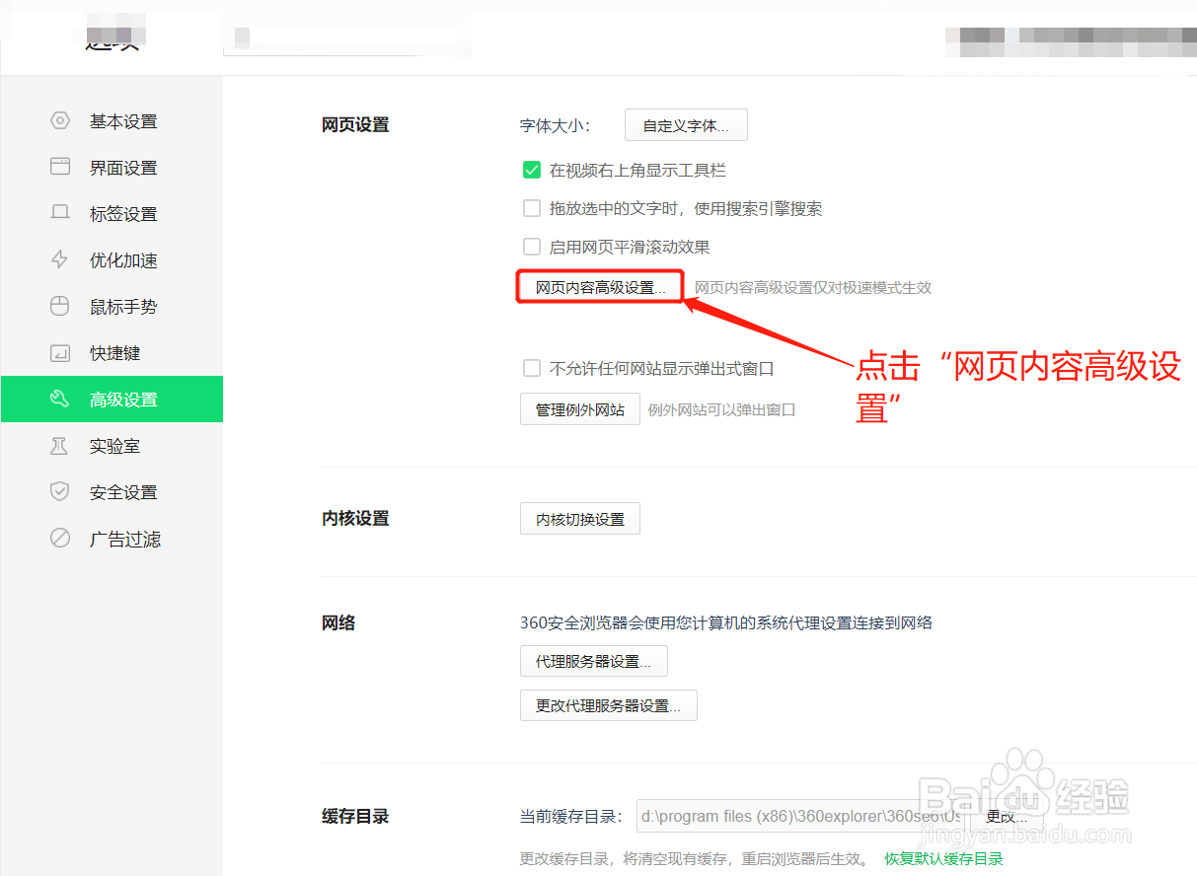Enable 拖放选中的文字时使用搜索引擎搜索
Screen dimensions: 1197x876
[531, 208]
